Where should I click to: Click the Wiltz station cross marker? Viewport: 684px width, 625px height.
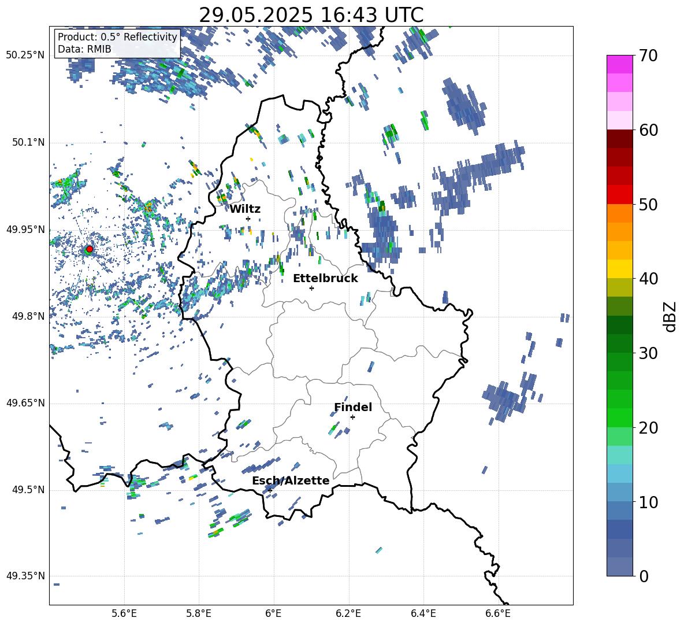(248, 219)
